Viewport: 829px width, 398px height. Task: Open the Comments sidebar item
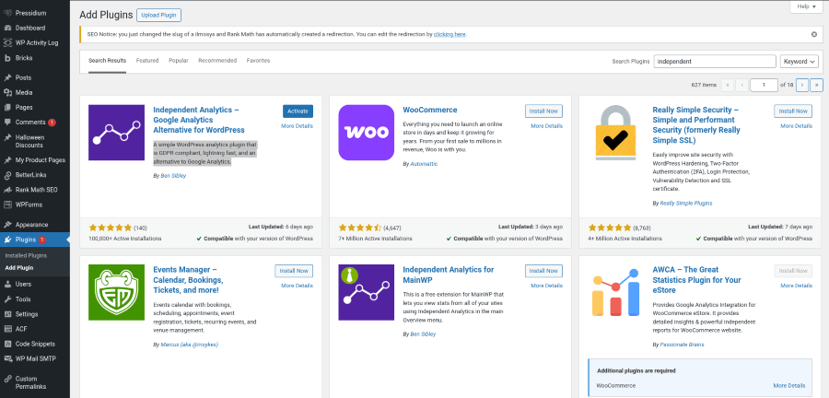[30, 122]
